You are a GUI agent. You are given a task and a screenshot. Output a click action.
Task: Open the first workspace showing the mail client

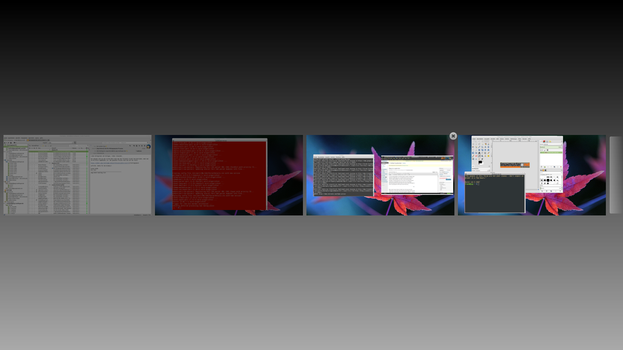(77, 175)
